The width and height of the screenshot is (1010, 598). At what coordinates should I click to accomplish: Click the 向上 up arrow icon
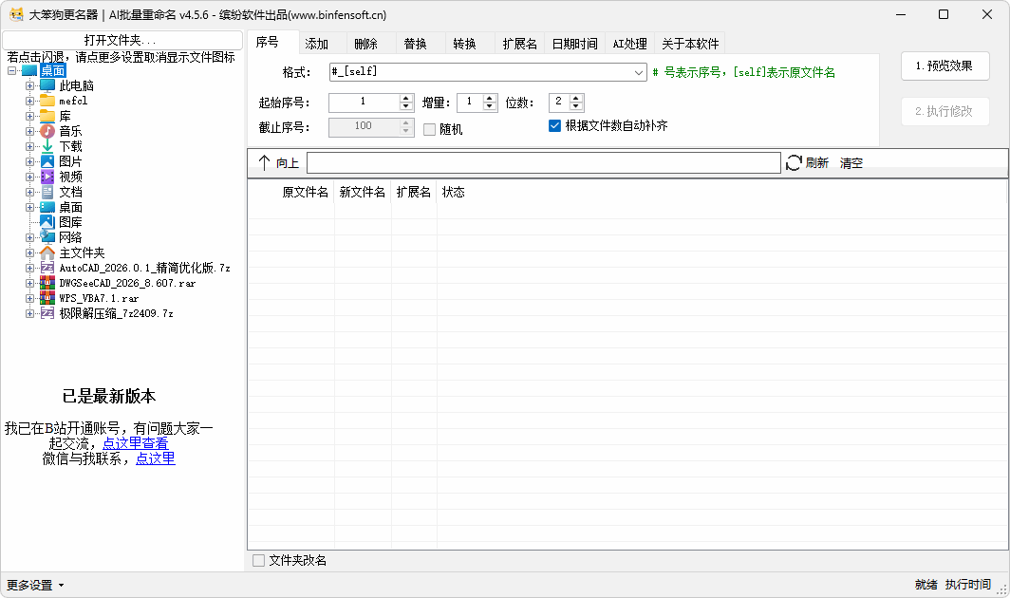coord(264,162)
